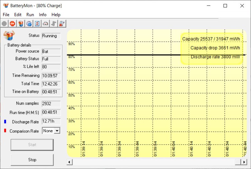Screen dimensions: 251x169
Task: Click the 'Time Remaining' label
Action: tap(26, 75)
